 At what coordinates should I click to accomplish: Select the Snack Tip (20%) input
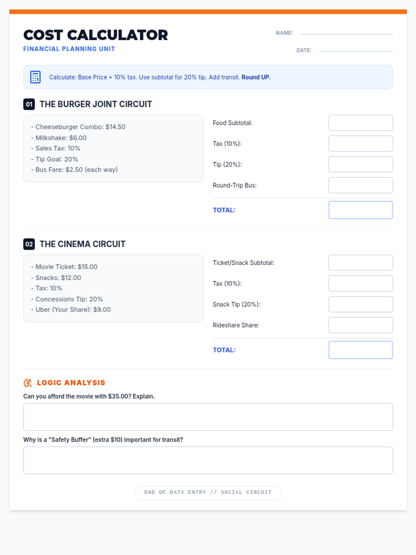tap(361, 304)
